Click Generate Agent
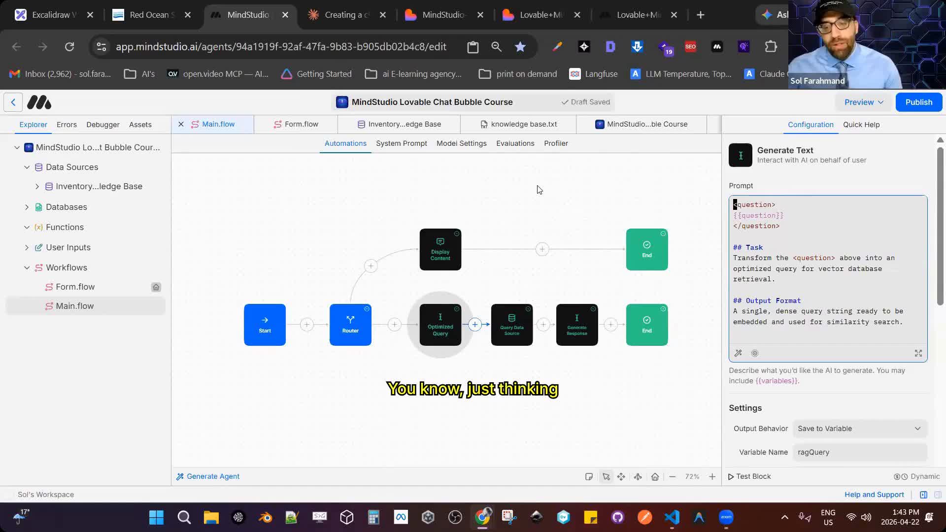Image resolution: width=946 pixels, height=532 pixels. tap(208, 477)
